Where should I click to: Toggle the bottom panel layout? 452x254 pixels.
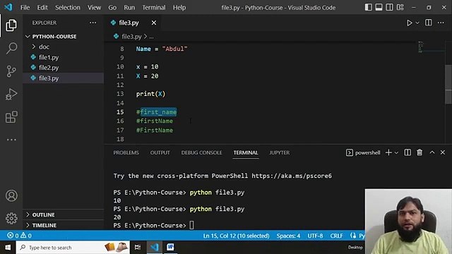click(x=379, y=7)
